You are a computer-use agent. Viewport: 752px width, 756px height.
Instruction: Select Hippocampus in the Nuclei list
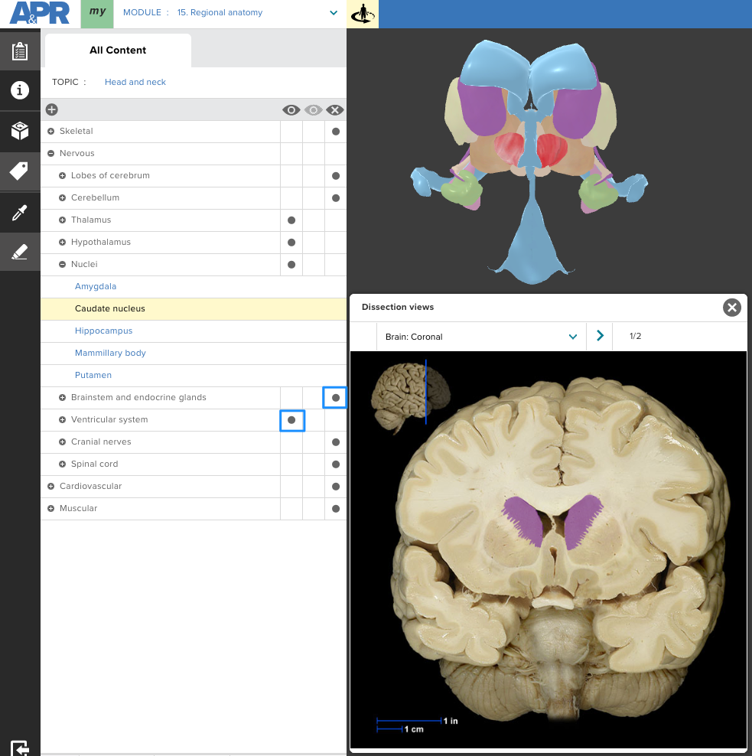pos(103,331)
